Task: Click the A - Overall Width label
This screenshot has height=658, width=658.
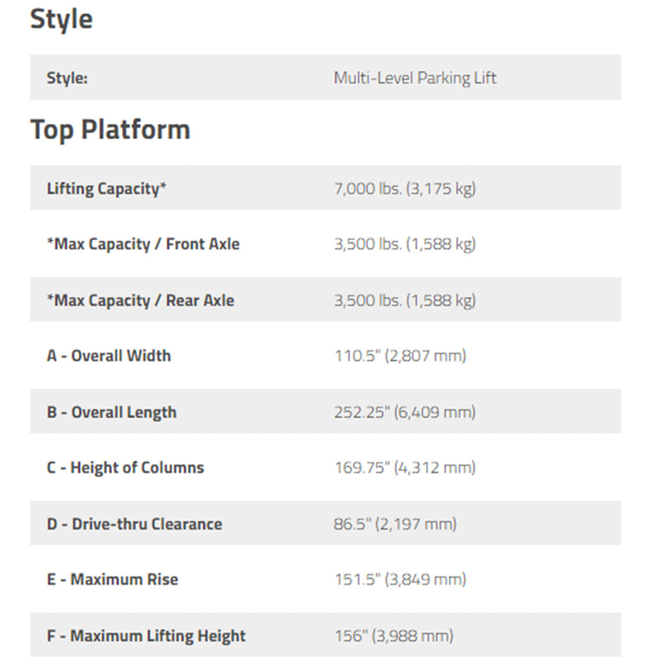Action: (x=109, y=356)
